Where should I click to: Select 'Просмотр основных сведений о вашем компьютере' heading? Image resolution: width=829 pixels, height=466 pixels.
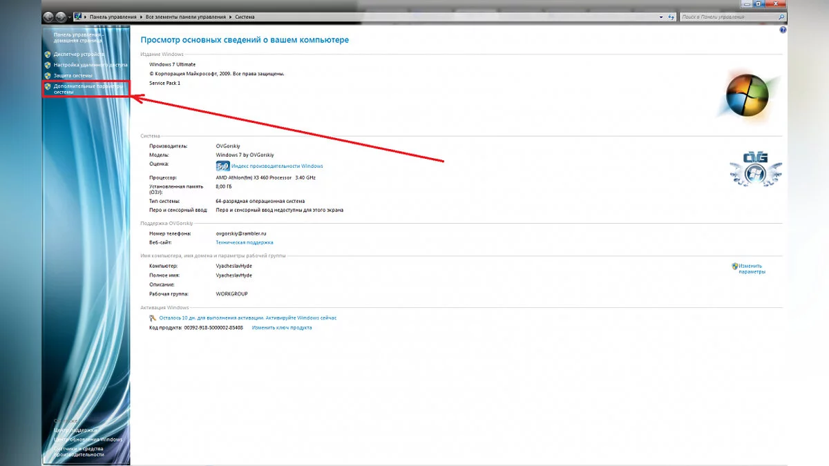point(245,40)
